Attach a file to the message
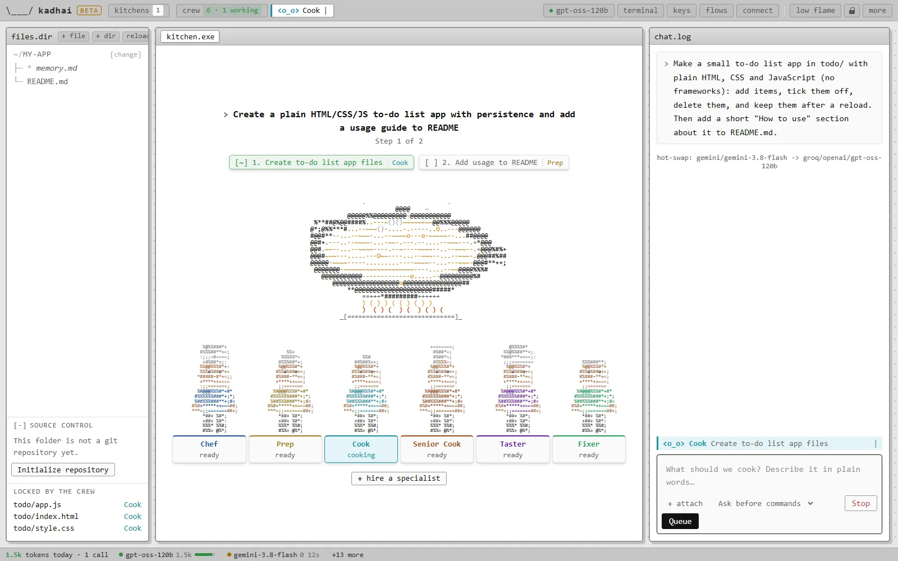 coord(685,503)
